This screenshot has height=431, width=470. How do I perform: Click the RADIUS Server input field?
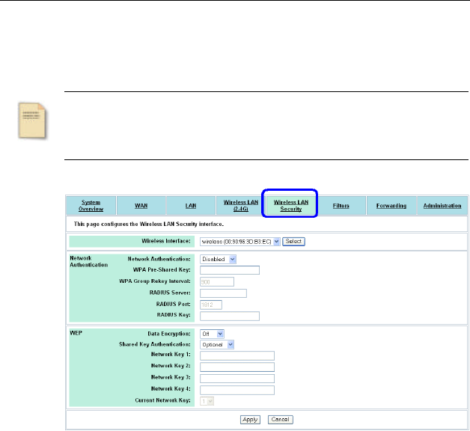click(x=223, y=293)
